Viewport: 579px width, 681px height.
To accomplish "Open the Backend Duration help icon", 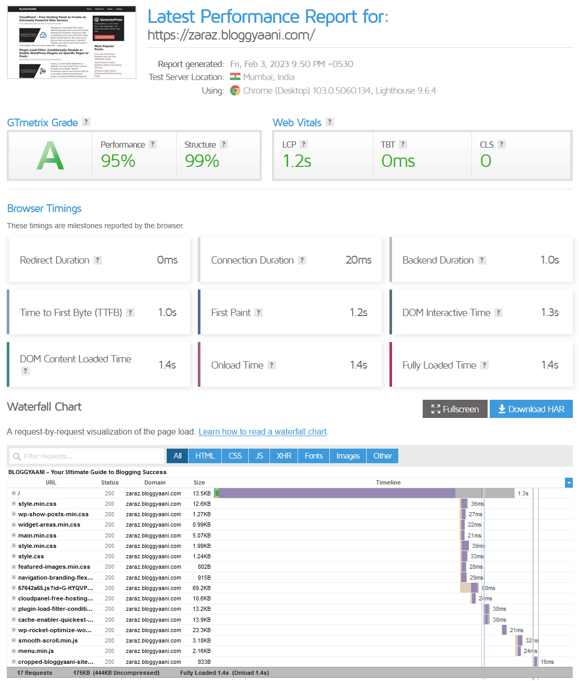I will click(482, 260).
